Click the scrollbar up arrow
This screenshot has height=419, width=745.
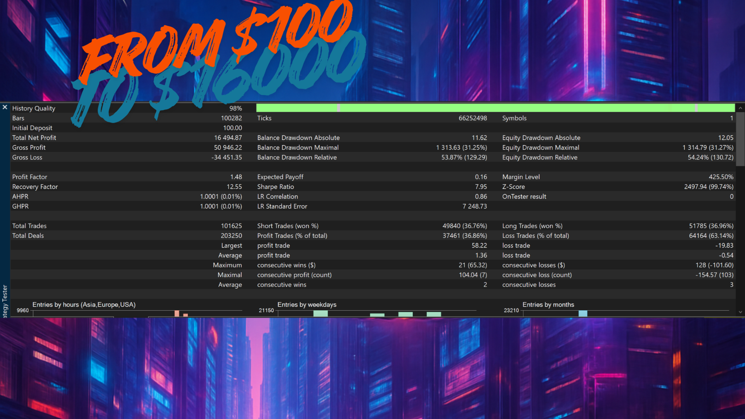point(740,108)
